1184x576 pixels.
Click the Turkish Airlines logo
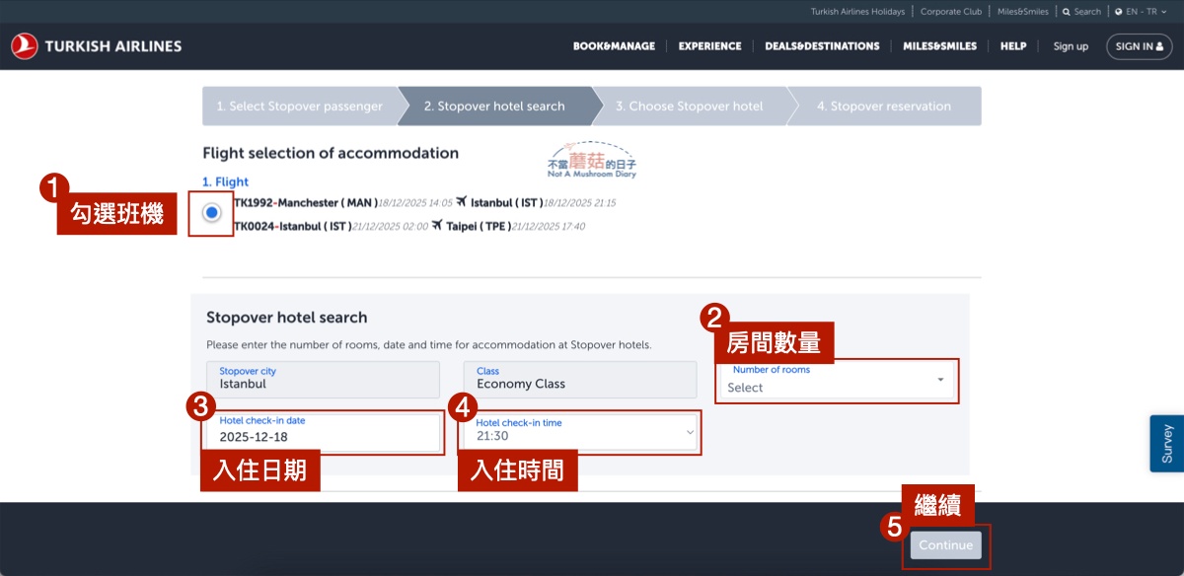point(96,46)
